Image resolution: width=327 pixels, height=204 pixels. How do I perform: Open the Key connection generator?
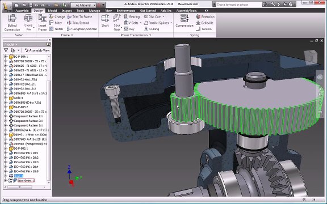click(x=129, y=29)
